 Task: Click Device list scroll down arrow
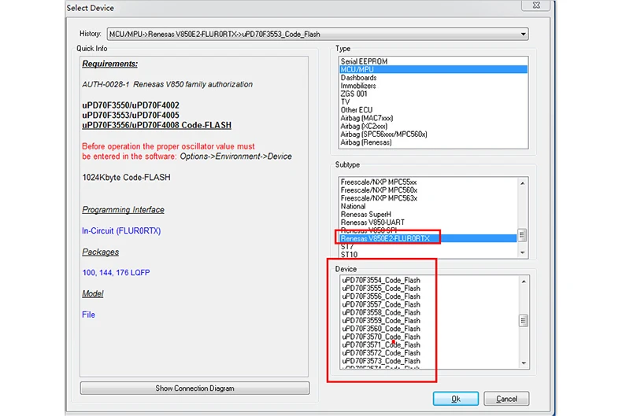point(524,363)
